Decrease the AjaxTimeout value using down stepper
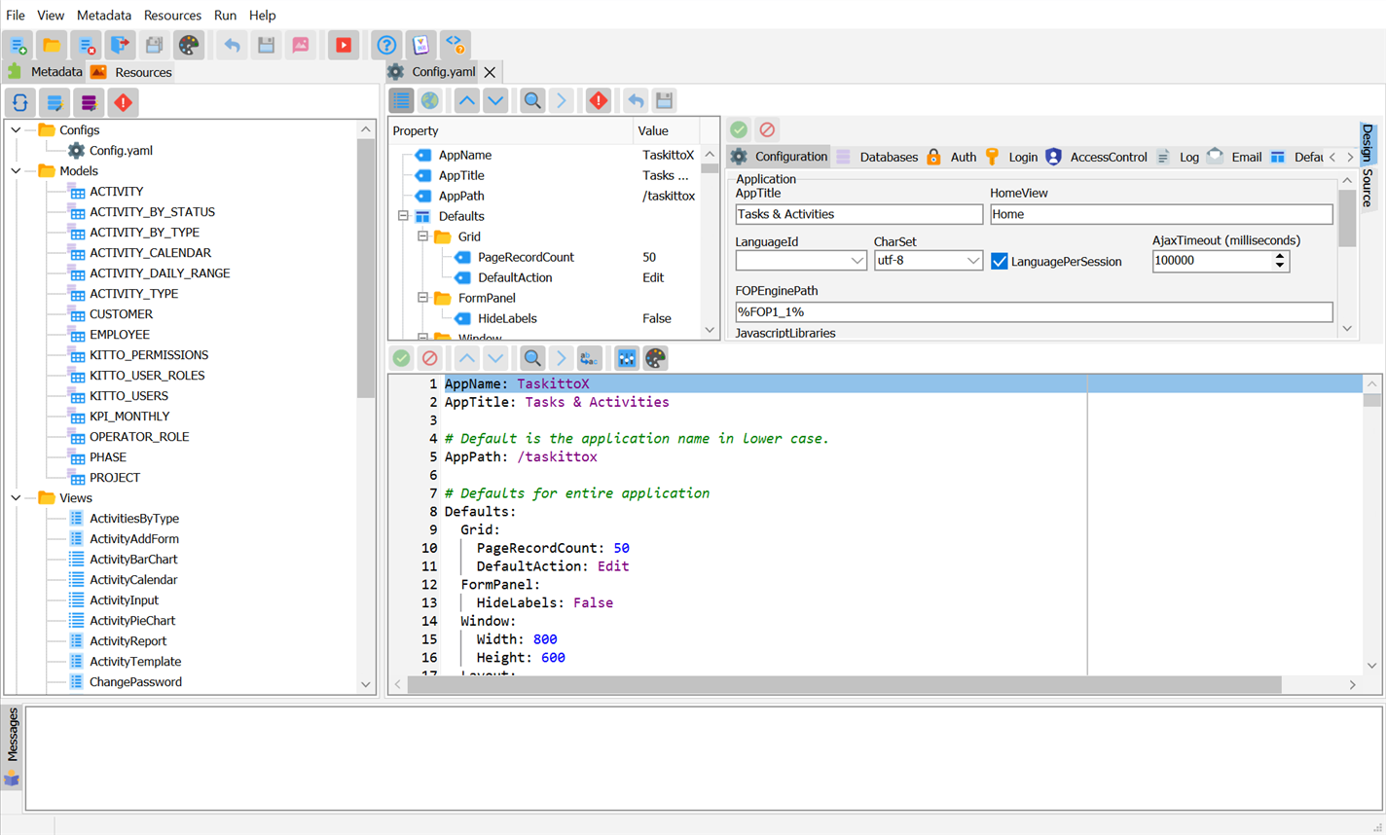1386x835 pixels. coord(1280,266)
